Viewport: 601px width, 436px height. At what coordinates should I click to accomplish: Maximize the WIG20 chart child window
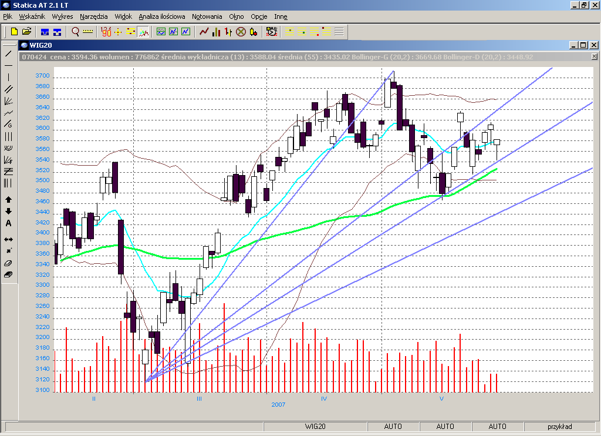pos(583,45)
